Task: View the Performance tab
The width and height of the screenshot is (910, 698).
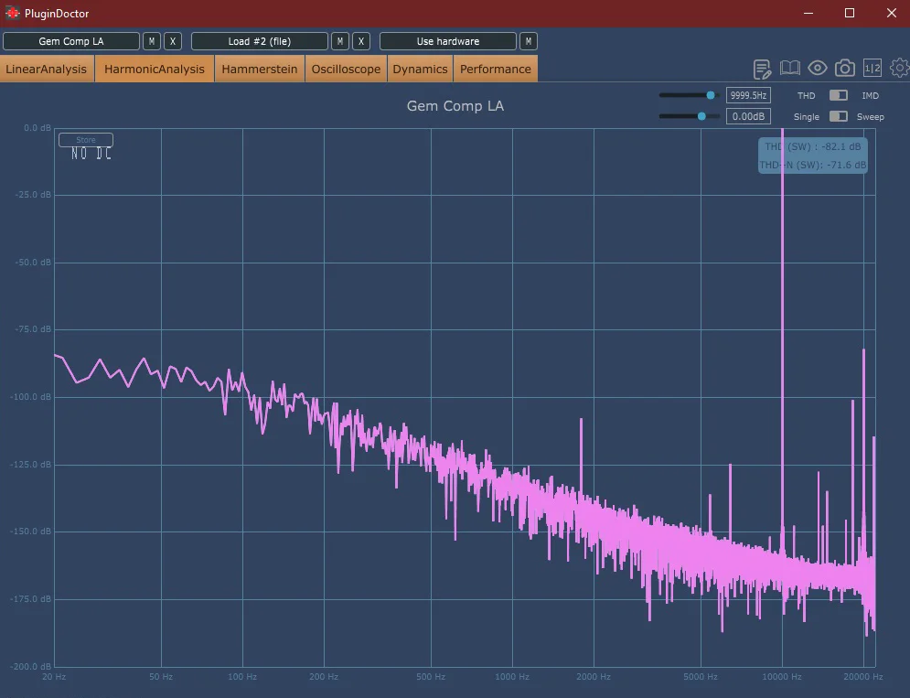Action: [496, 70]
